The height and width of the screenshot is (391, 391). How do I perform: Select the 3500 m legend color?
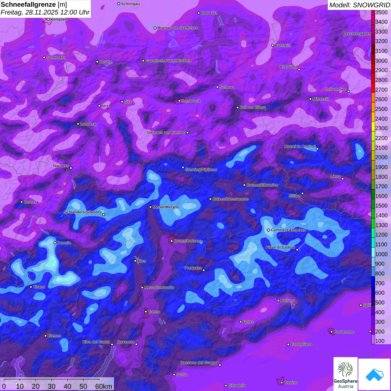pyautogui.click(x=373, y=13)
